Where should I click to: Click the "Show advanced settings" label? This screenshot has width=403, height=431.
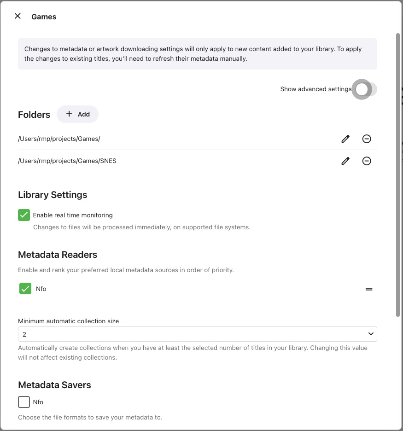pyautogui.click(x=315, y=89)
